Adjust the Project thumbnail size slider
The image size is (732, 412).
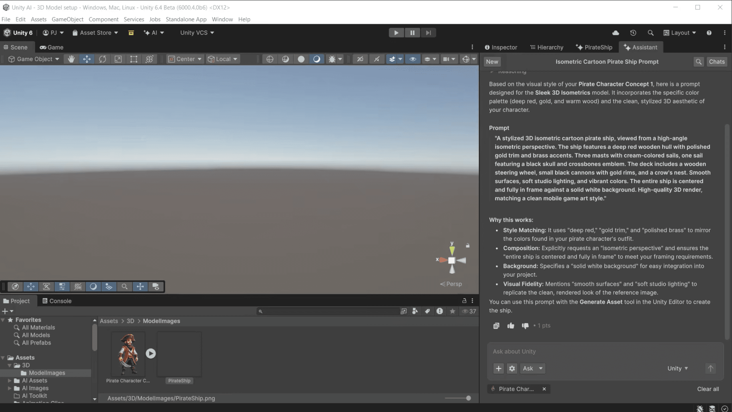click(458, 398)
